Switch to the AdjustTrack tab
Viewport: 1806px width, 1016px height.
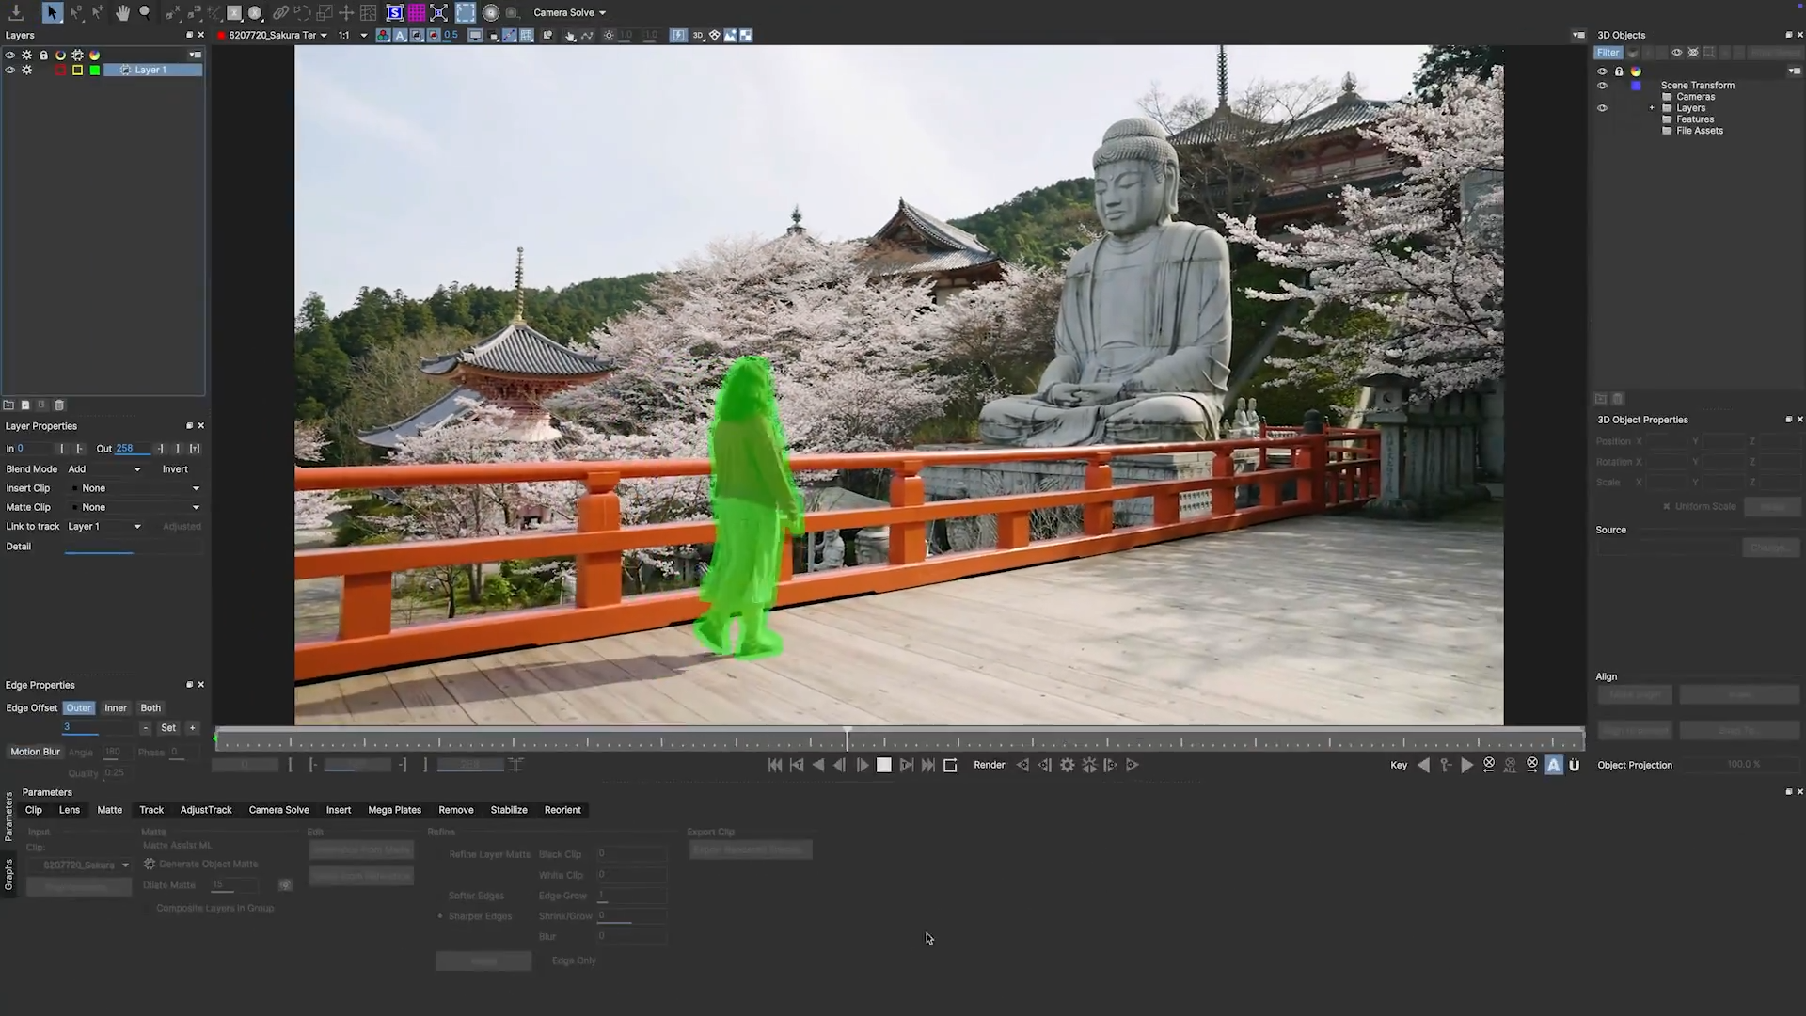point(206,809)
